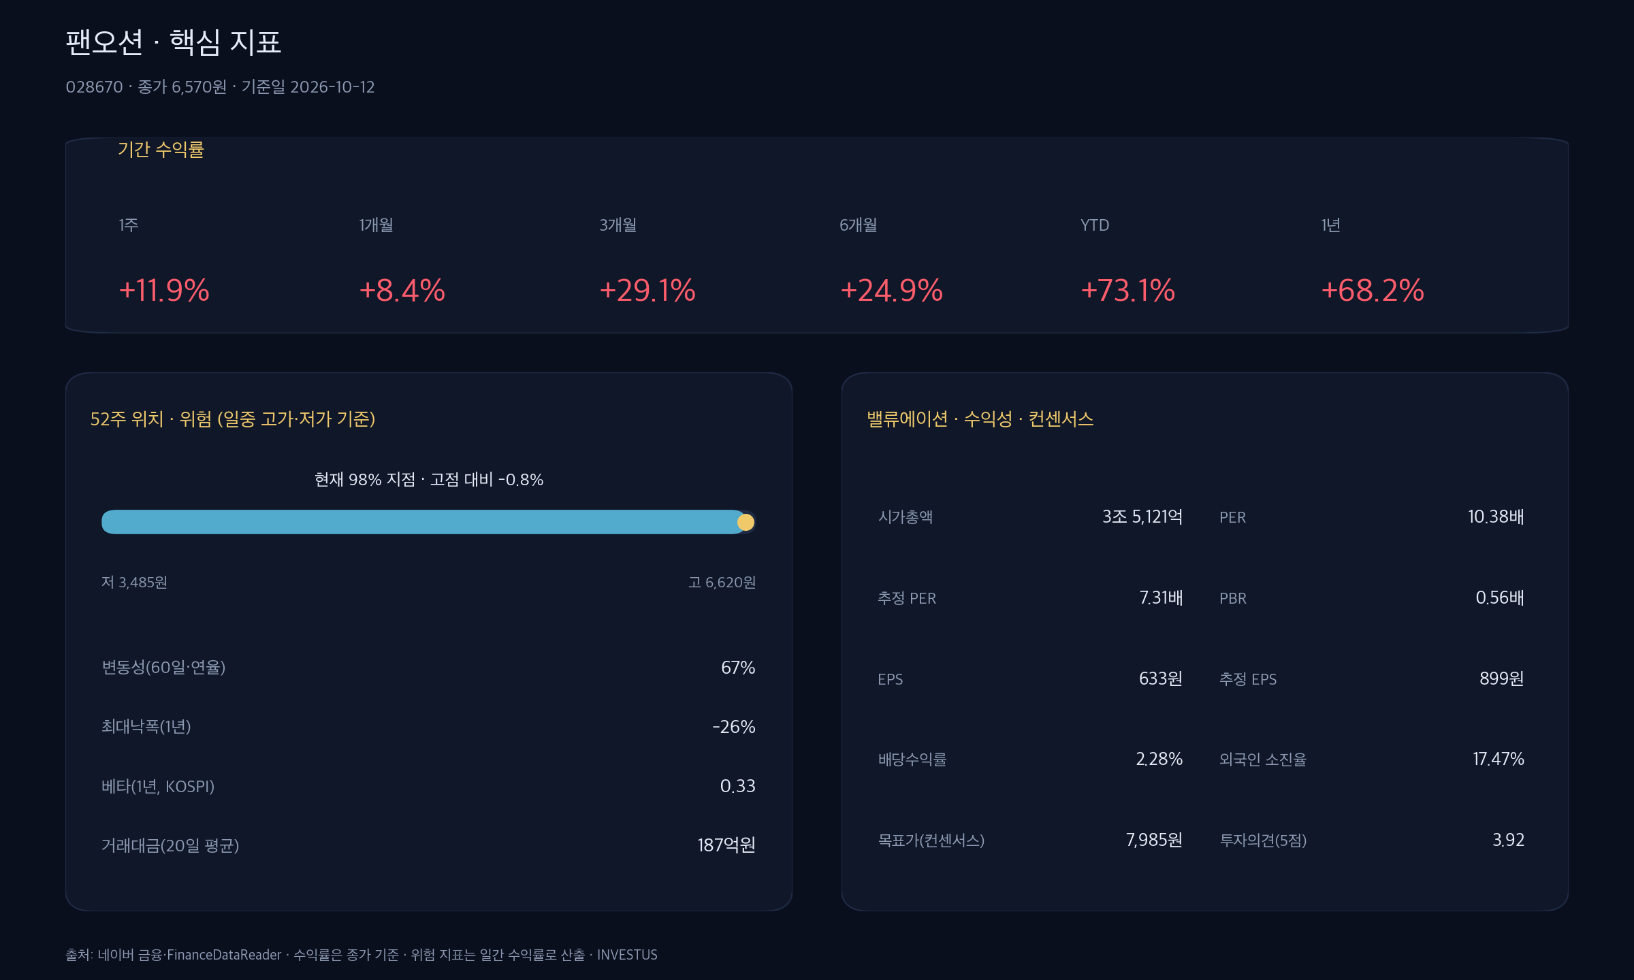Click the 추정 PER value 7.31배

[1161, 598]
